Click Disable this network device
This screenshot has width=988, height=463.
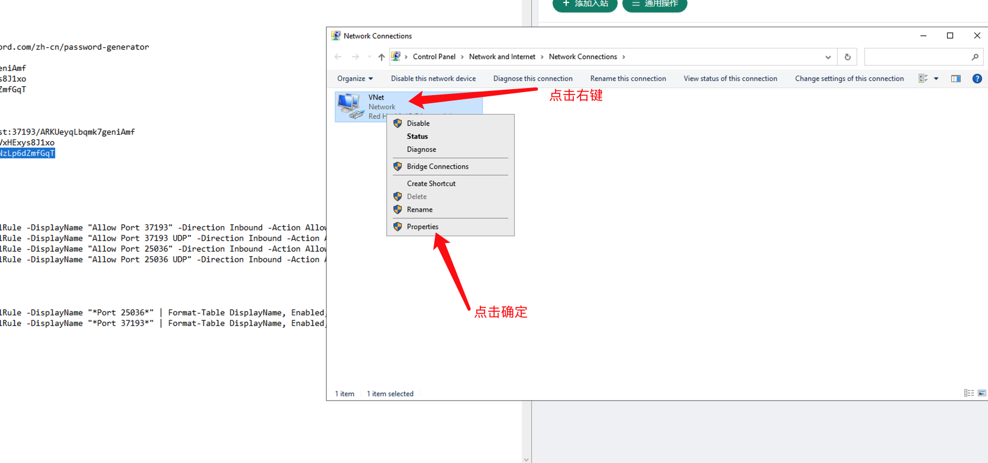click(x=433, y=79)
